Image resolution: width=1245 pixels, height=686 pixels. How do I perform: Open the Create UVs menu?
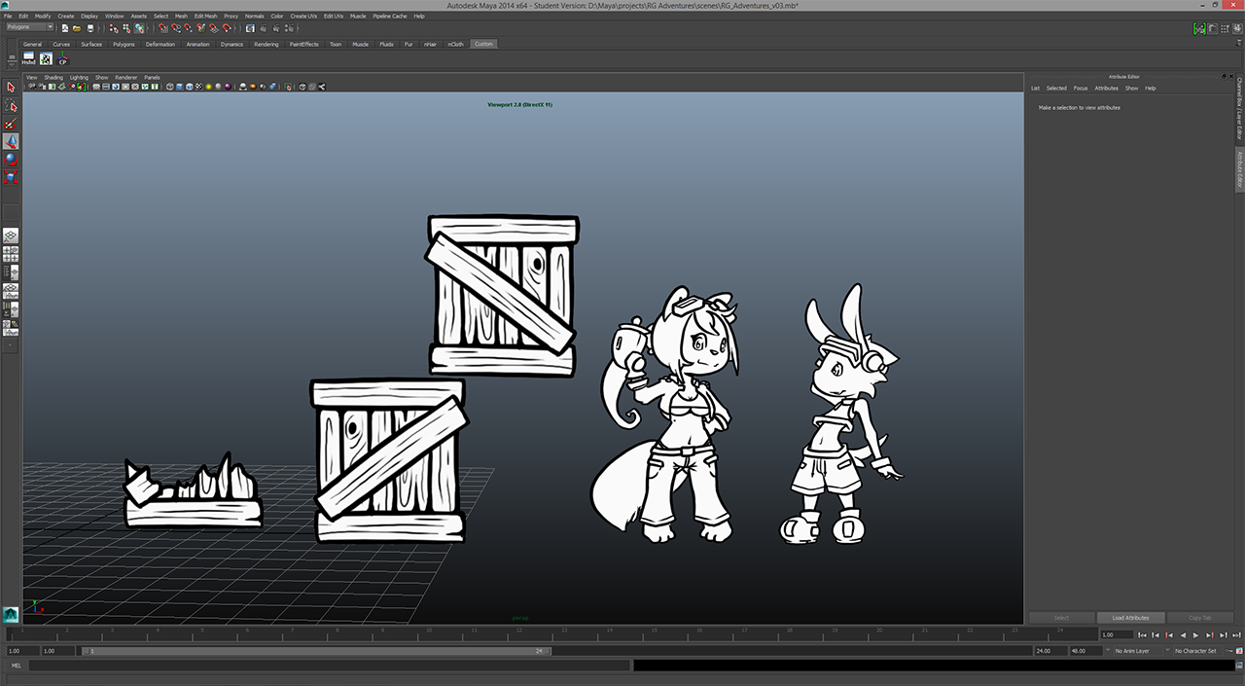click(303, 17)
